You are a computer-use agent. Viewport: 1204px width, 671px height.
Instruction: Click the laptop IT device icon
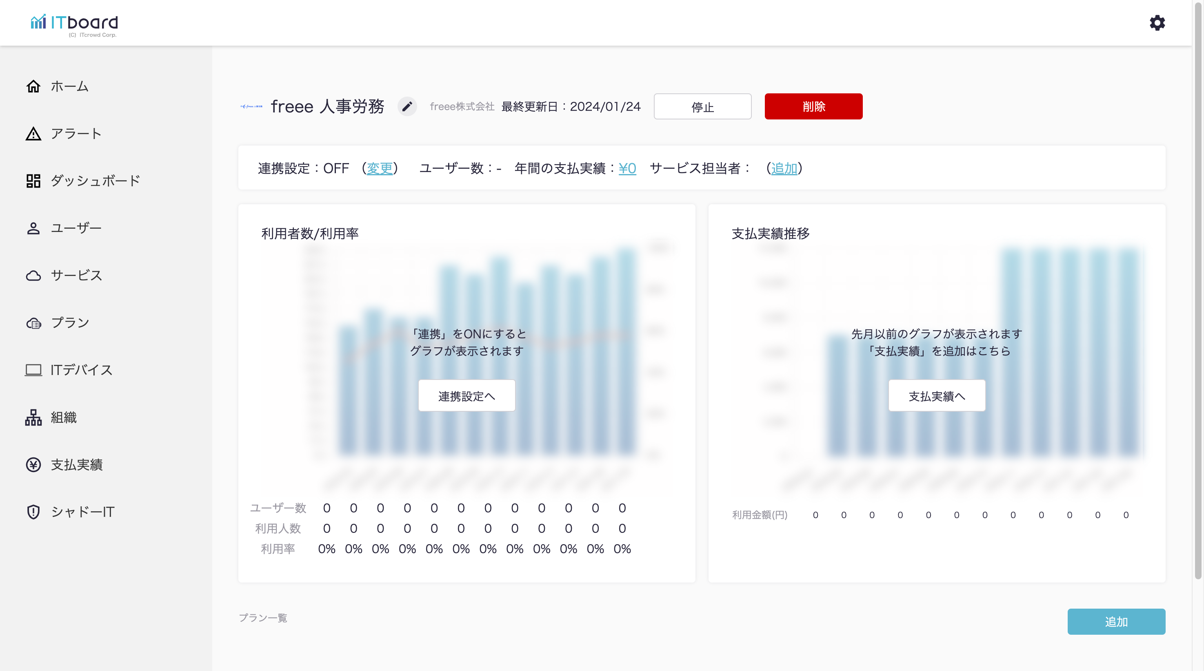pos(33,370)
